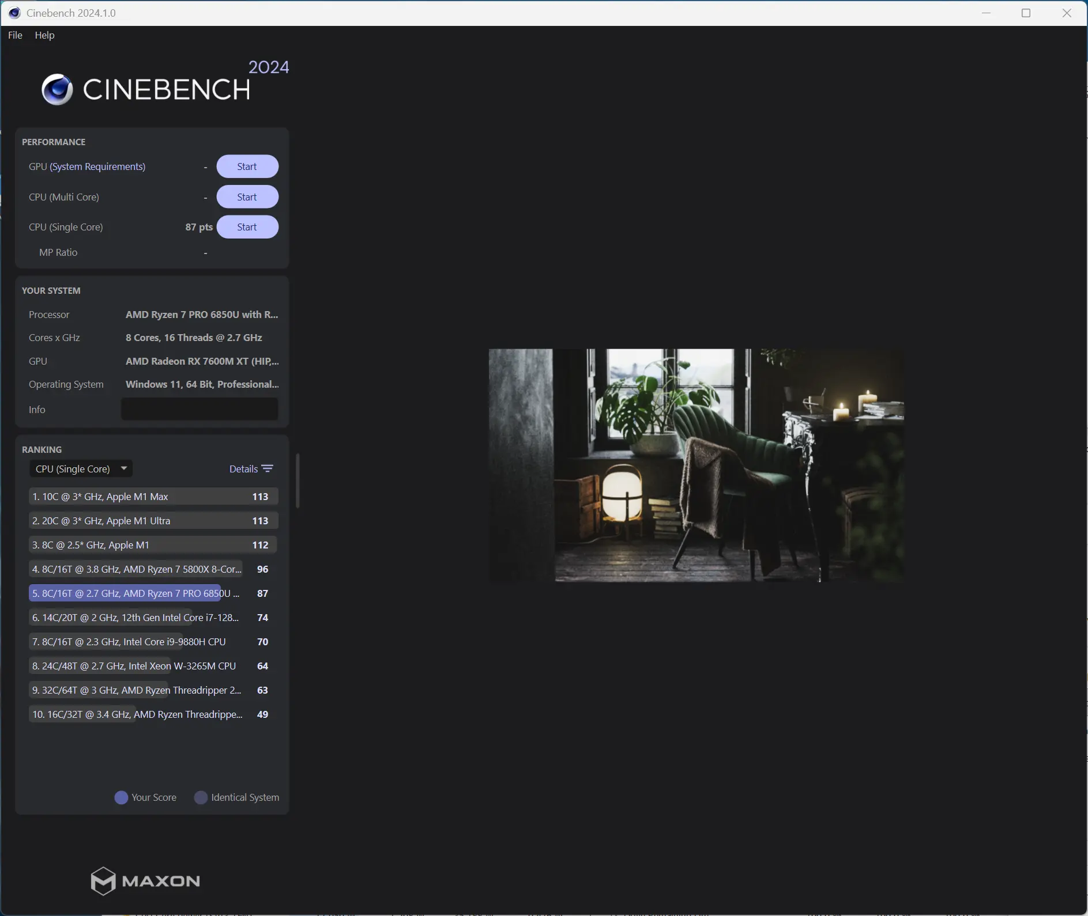Image resolution: width=1088 pixels, height=916 pixels.
Task: Open the File menu
Action: [x=15, y=35]
